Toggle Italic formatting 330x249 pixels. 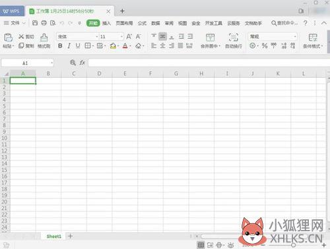(x=69, y=45)
